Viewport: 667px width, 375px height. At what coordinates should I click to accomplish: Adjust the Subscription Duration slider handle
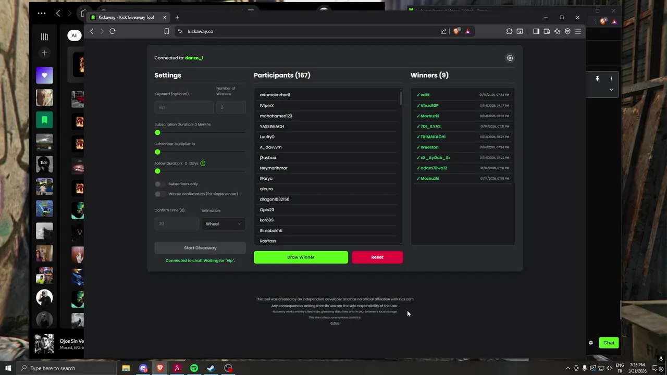(157, 132)
